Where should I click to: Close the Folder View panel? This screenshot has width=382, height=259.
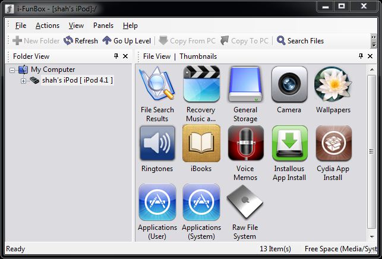coord(125,56)
